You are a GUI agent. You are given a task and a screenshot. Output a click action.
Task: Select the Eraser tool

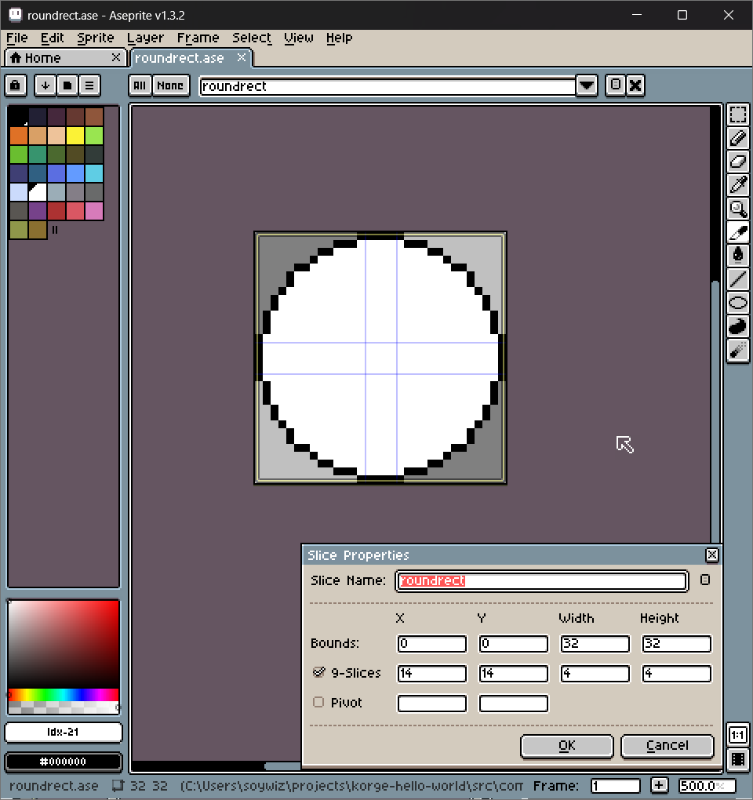[x=737, y=162]
